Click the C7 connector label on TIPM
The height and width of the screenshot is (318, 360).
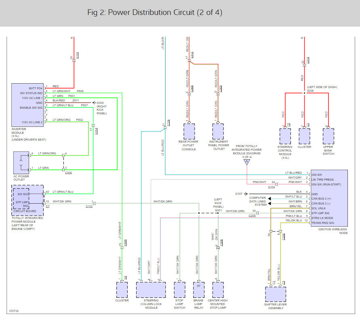pos(48,206)
